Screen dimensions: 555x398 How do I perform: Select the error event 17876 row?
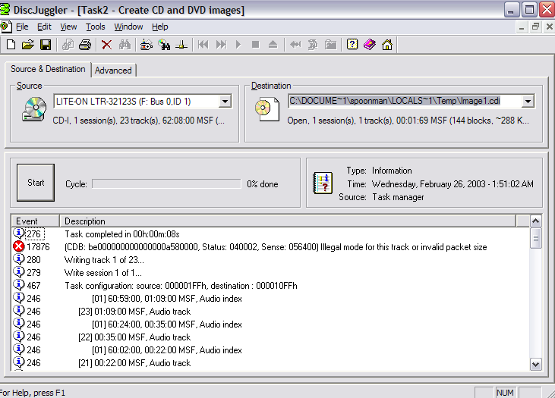pos(273,247)
